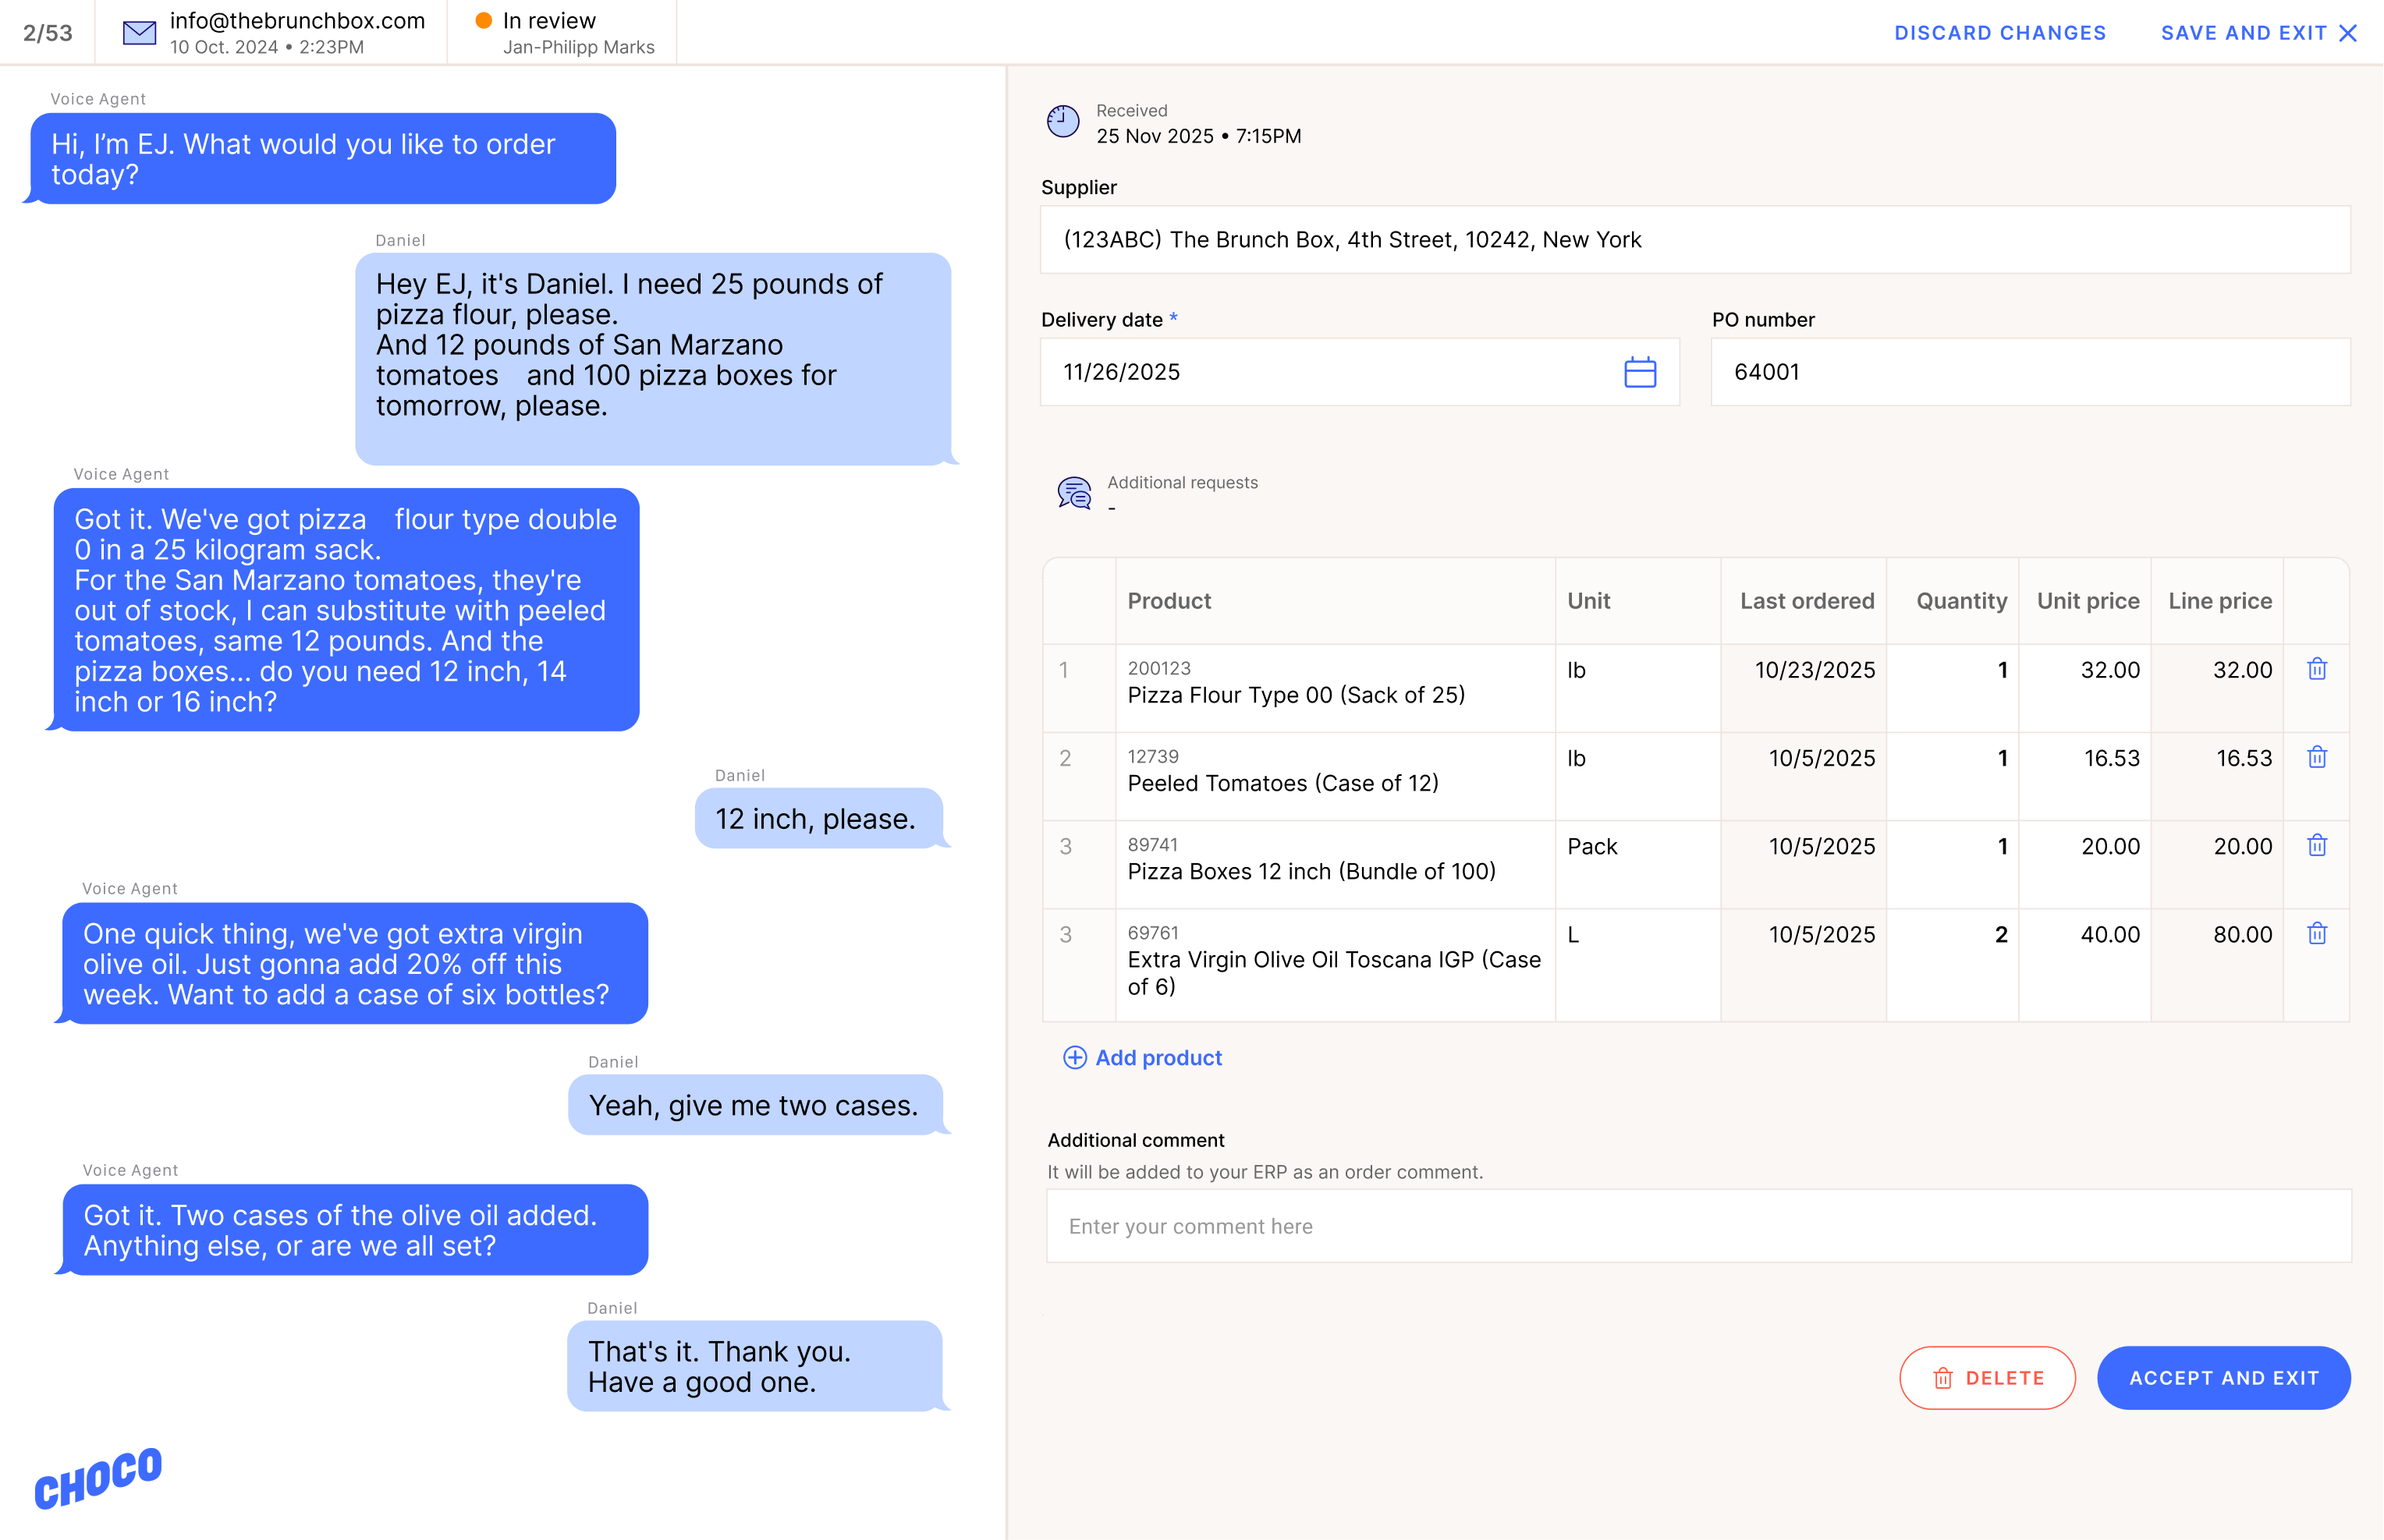Delete the Pizza Boxes 12 inch row
2384x1540 pixels.
pos(2316,846)
